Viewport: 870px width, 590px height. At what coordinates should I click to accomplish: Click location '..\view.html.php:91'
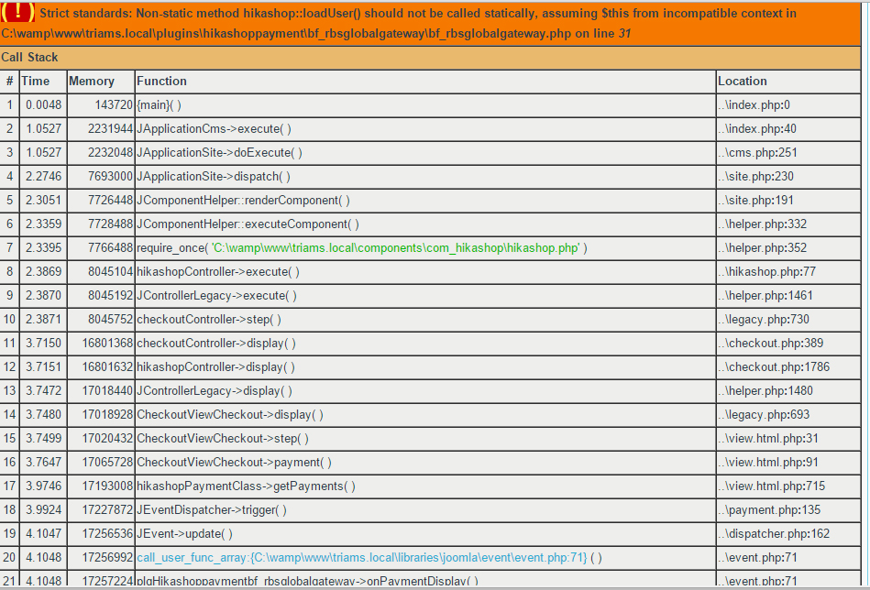pos(768,463)
